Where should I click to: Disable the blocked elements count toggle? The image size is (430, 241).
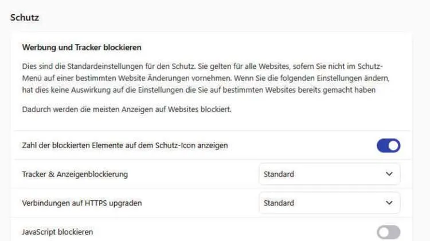click(388, 145)
